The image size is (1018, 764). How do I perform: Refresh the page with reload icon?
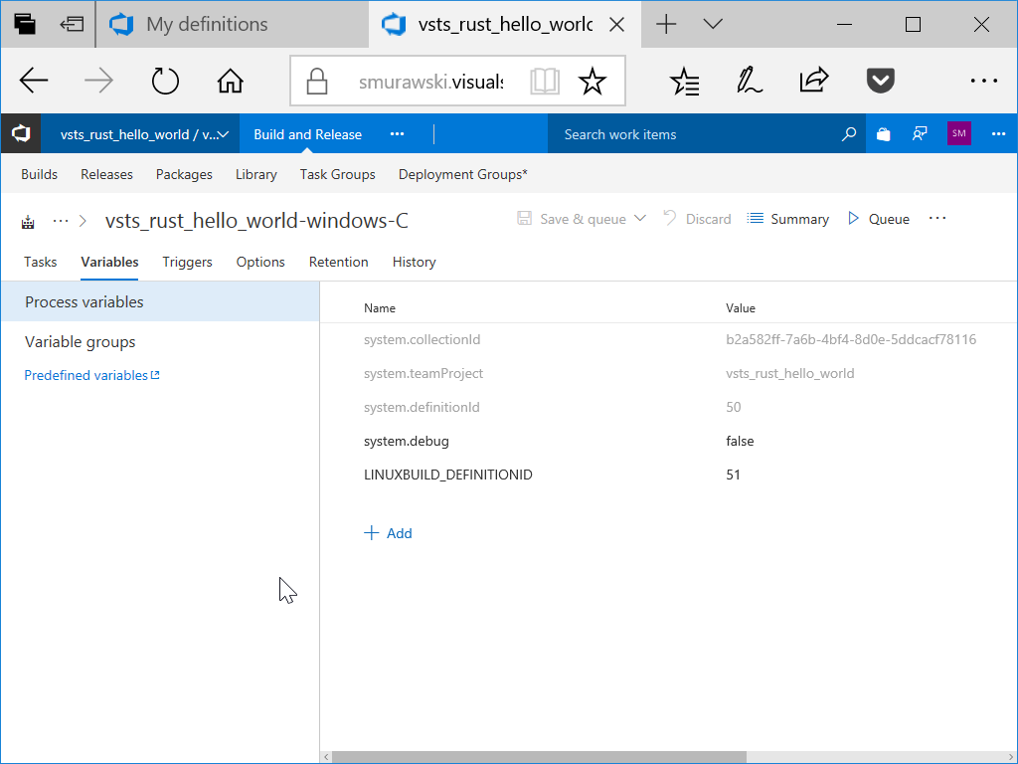pyautogui.click(x=165, y=81)
